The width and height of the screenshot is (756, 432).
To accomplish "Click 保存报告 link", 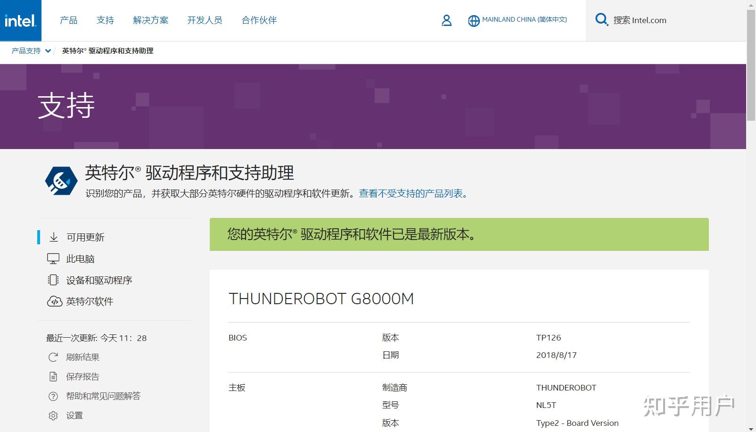I will (x=83, y=376).
